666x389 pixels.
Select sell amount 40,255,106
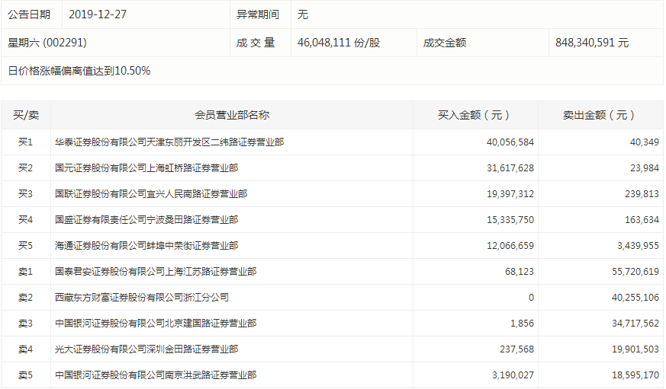[635, 297]
